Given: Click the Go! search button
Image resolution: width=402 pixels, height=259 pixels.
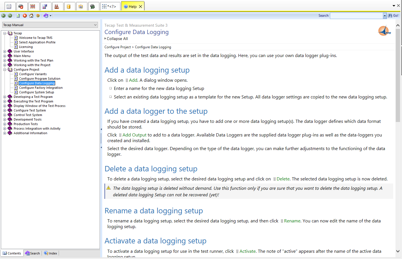Looking at the screenshot, I should tap(393, 16).
